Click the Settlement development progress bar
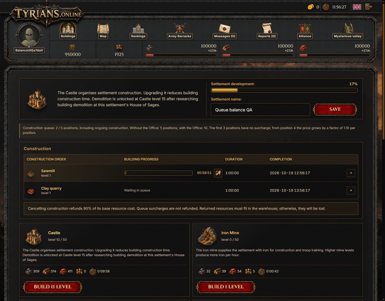 [284, 90]
